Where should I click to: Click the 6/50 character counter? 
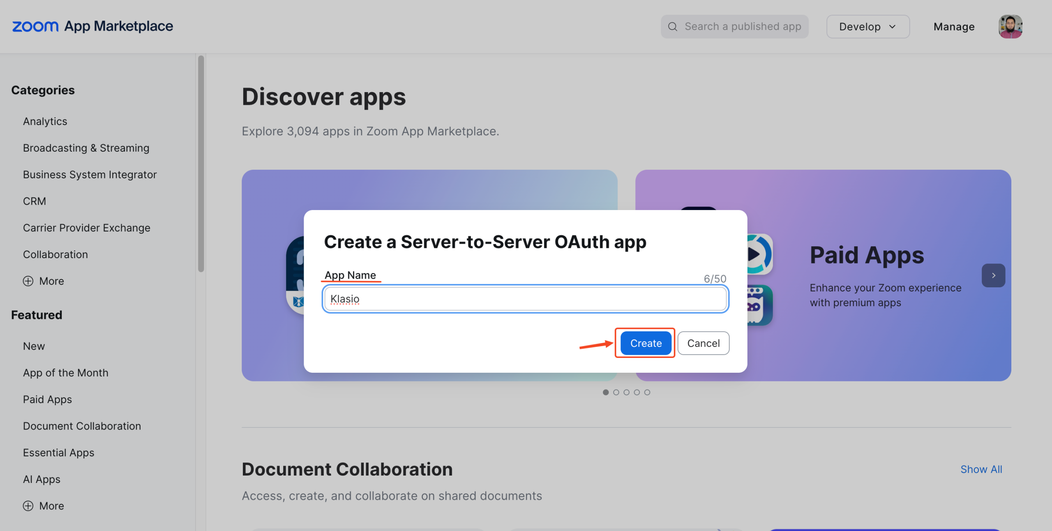[x=715, y=279]
